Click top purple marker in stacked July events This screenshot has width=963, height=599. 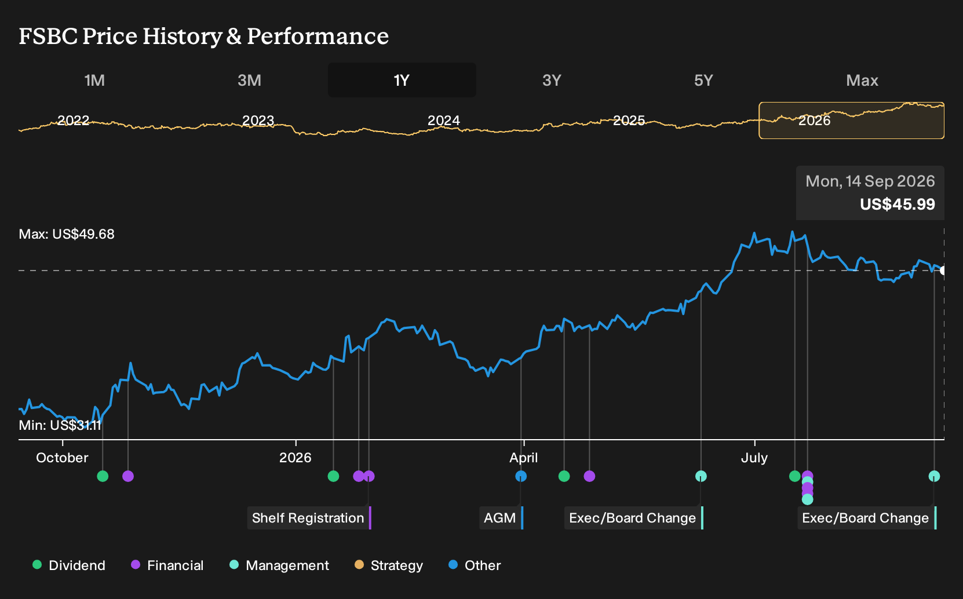pyautogui.click(x=808, y=476)
